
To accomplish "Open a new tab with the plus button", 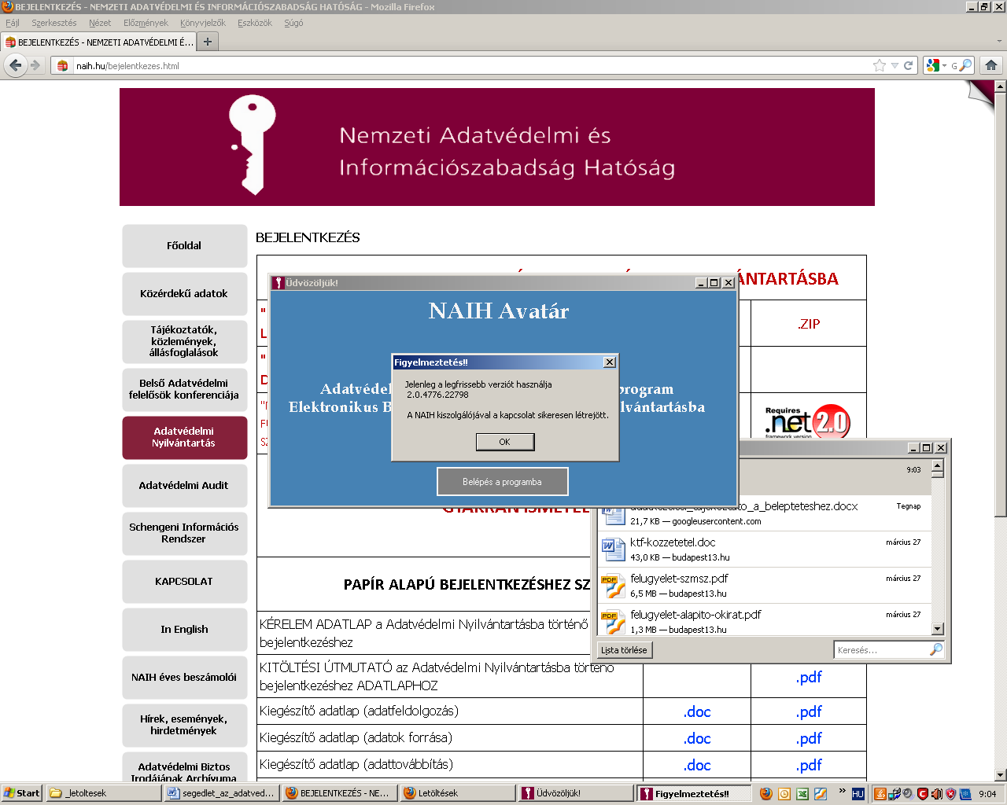I will 208,42.
